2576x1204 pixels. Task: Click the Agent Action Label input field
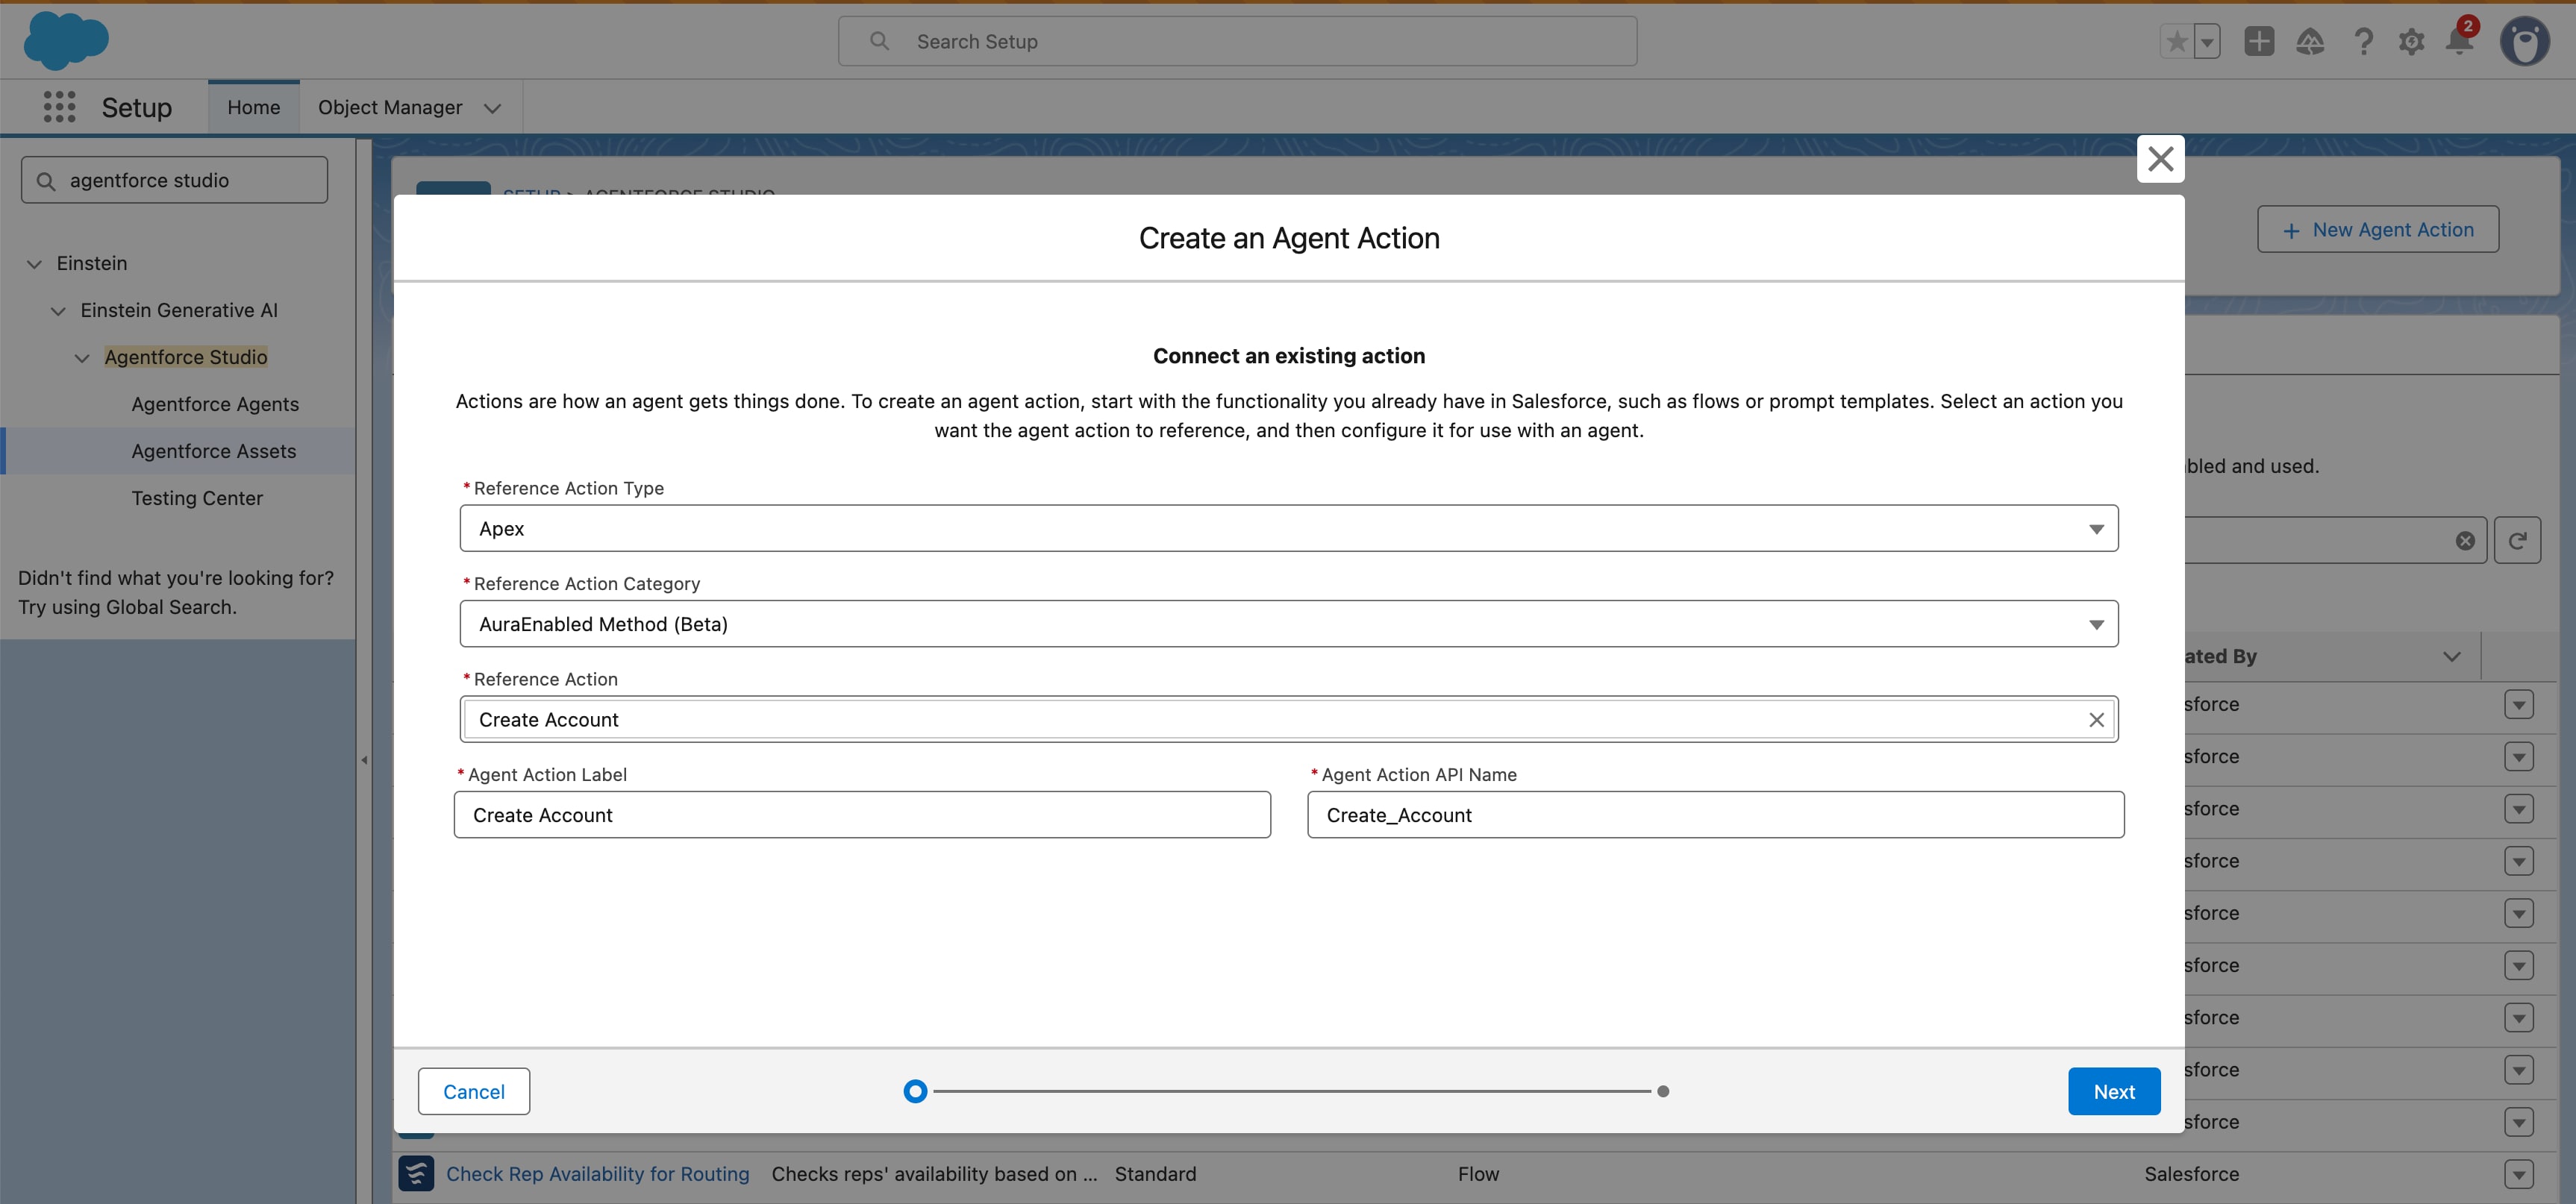point(861,814)
